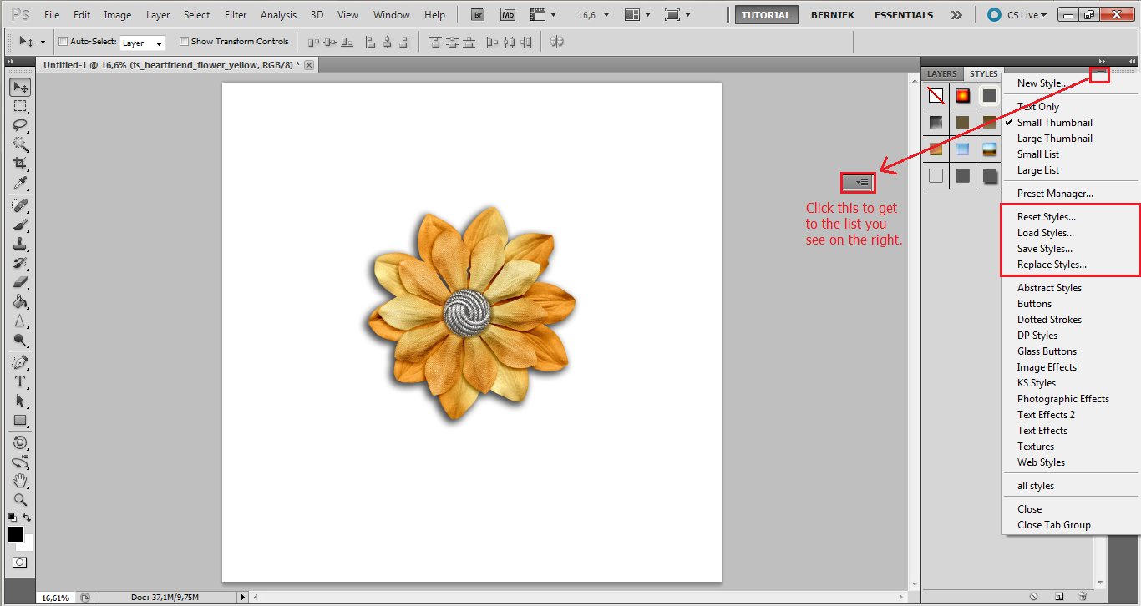Select the Zoom tool
Viewport: 1141px width, 606px height.
(x=19, y=500)
